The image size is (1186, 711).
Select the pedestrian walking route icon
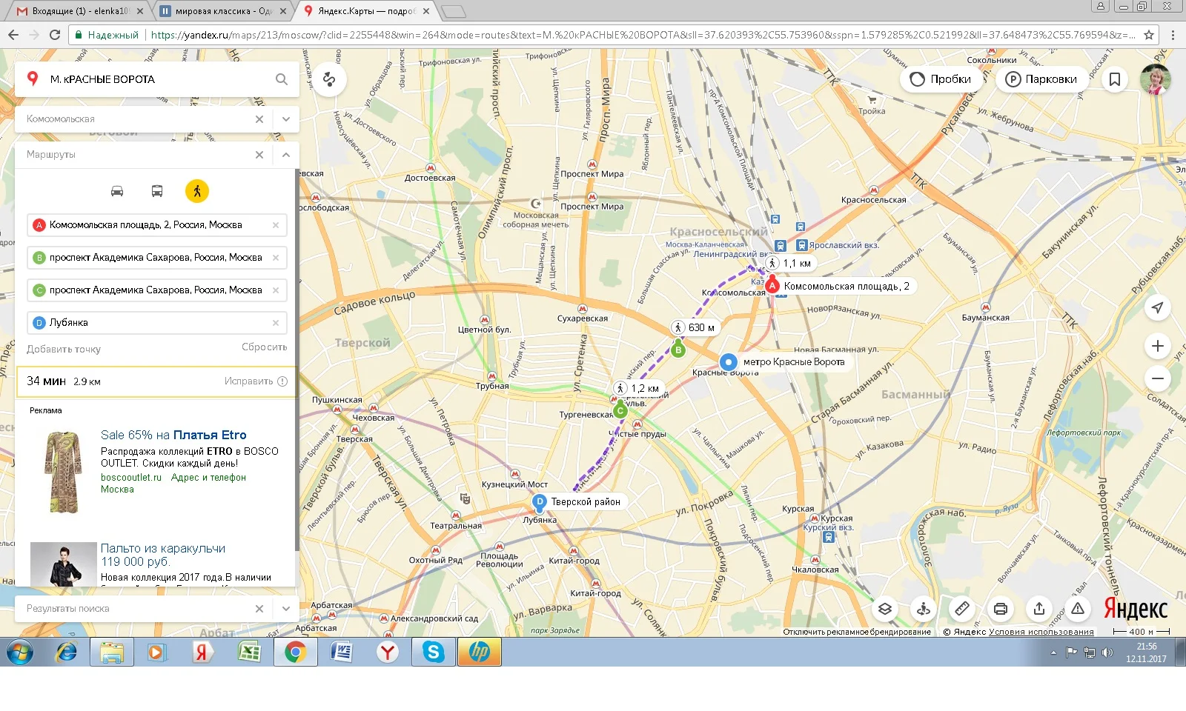[197, 191]
